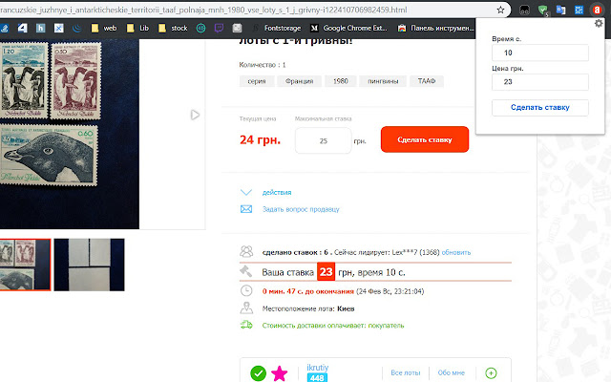This screenshot has width=611, height=382.
Task: Click the 'серия' tag
Action: [x=257, y=81]
